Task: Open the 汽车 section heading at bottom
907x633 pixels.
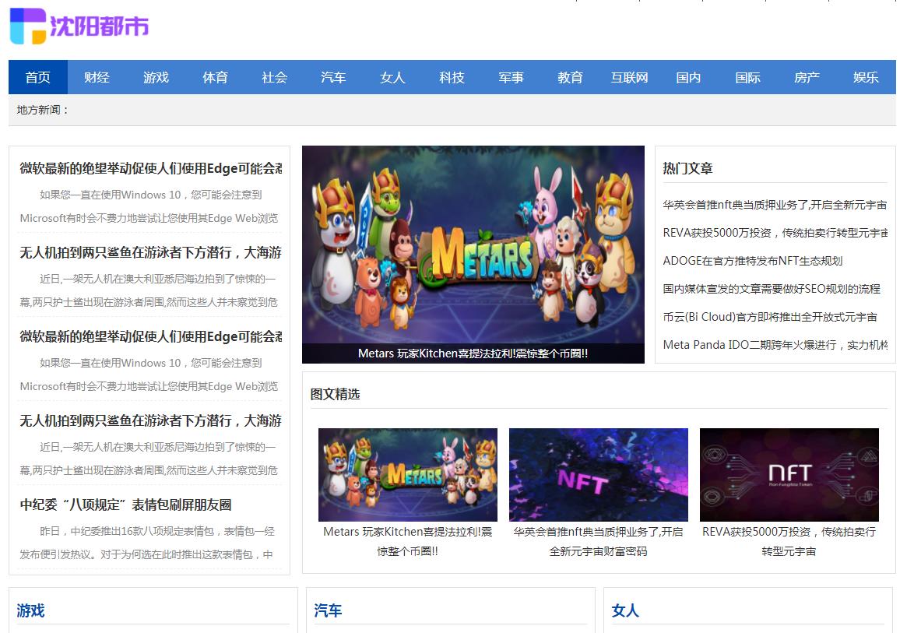Action: click(328, 610)
